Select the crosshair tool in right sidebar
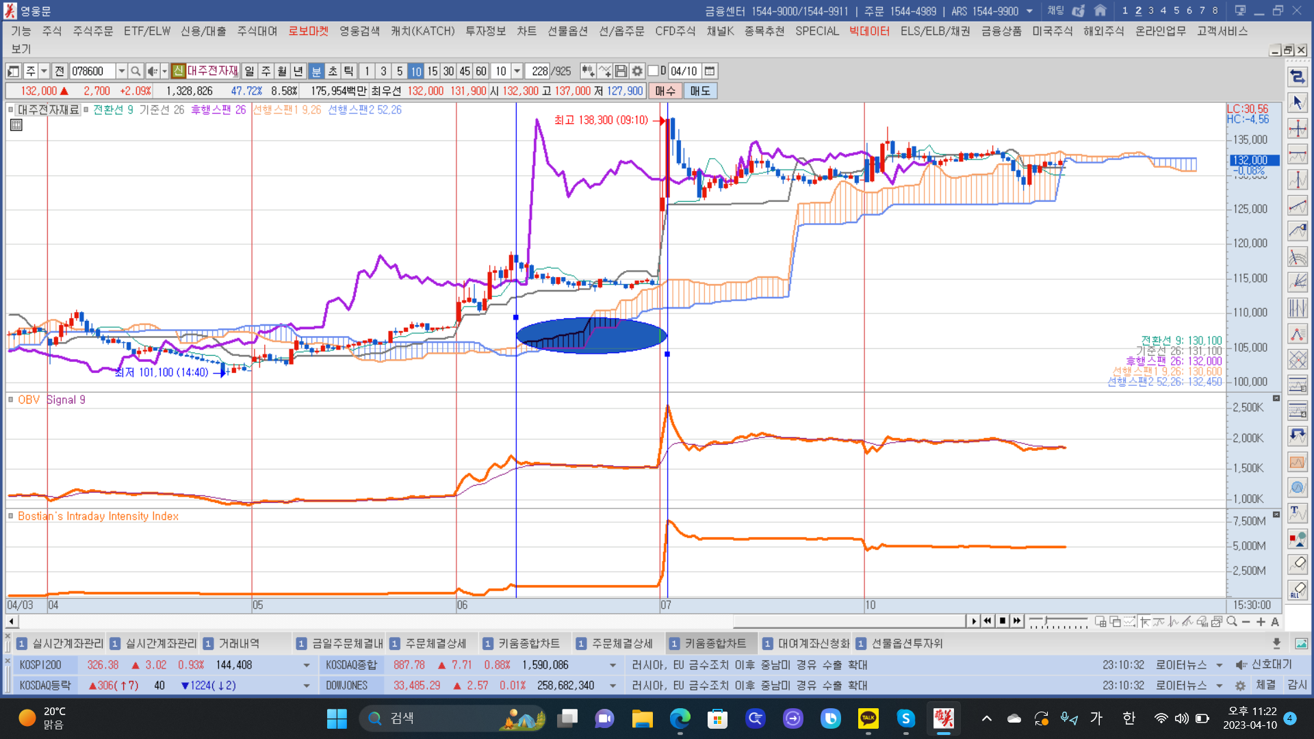1314x739 pixels. point(1297,129)
